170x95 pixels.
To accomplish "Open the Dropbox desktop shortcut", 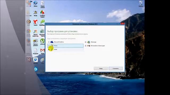I will [35, 60].
